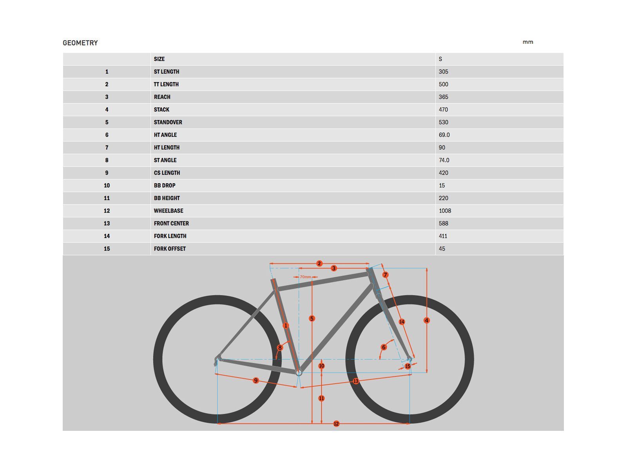Click the number 15 fork offset marker
627x470 pixels.
point(408,366)
